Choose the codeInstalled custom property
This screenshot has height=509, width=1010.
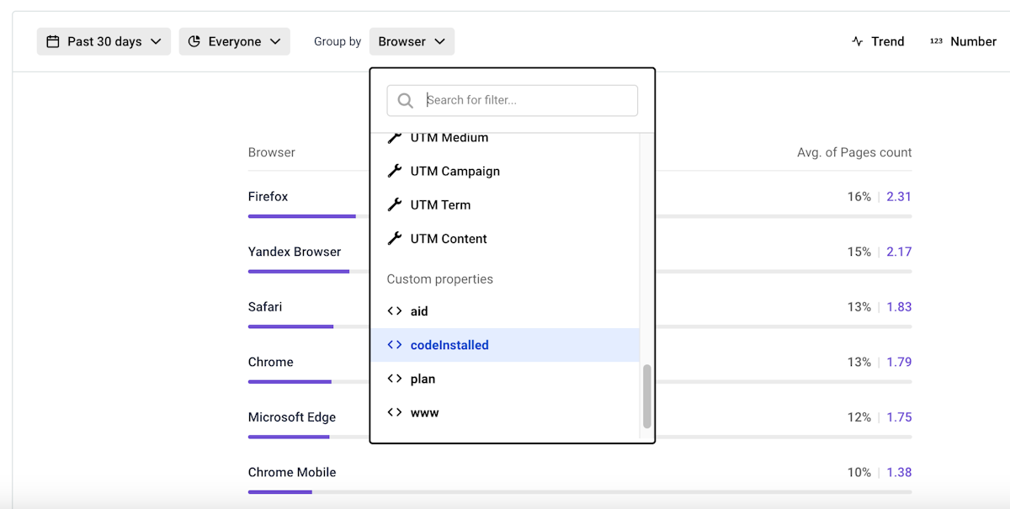pyautogui.click(x=505, y=345)
